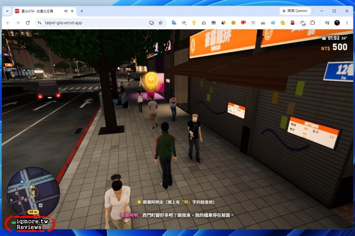Open a new tab with plus button
The height and width of the screenshot is (236, 355).
(82, 11)
